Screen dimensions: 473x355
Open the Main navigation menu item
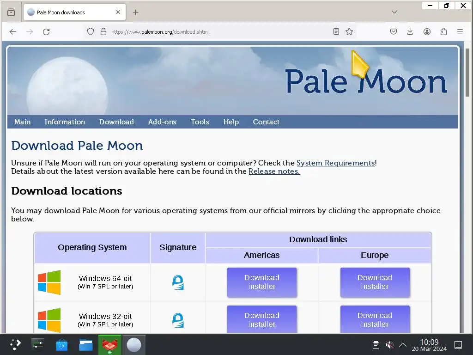click(x=22, y=122)
